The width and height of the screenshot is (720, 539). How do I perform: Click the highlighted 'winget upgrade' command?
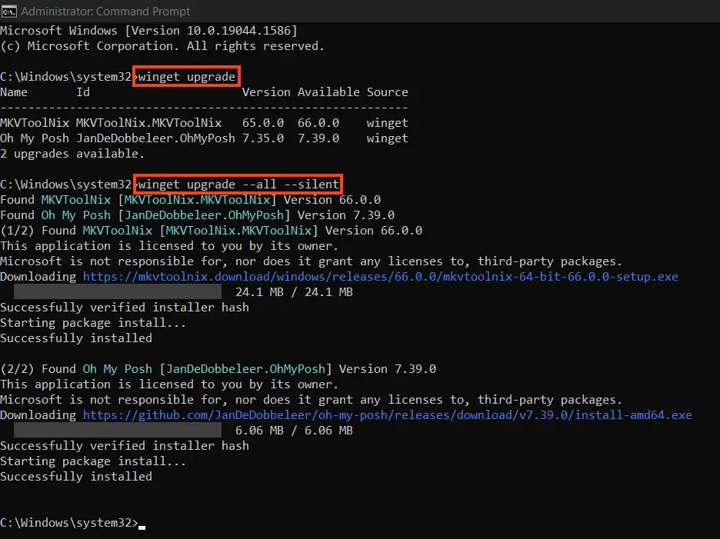[x=186, y=77]
